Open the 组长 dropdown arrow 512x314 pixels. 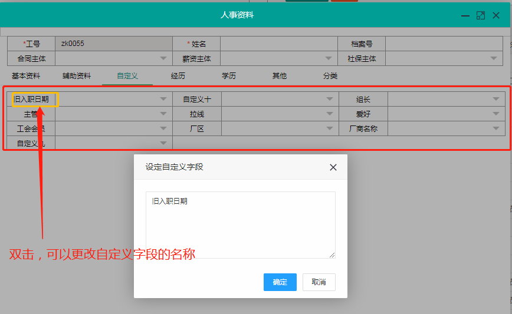[x=496, y=99]
